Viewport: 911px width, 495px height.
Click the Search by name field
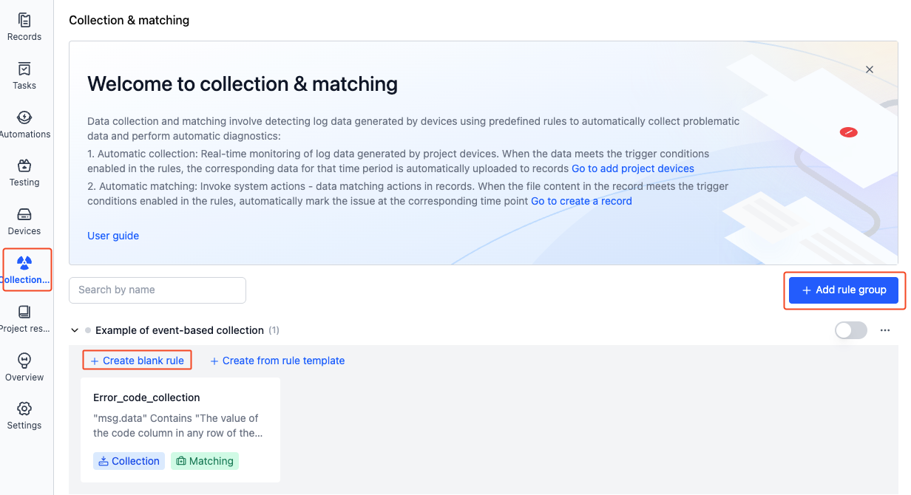(158, 290)
